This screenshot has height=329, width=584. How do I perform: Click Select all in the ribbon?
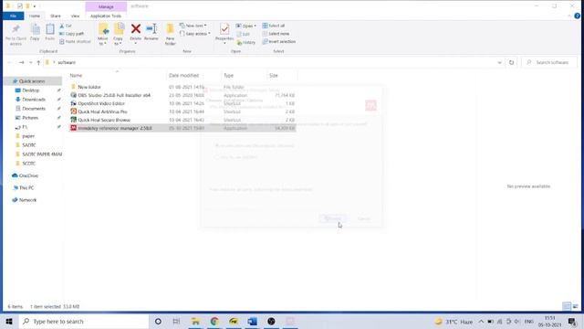click(x=274, y=26)
